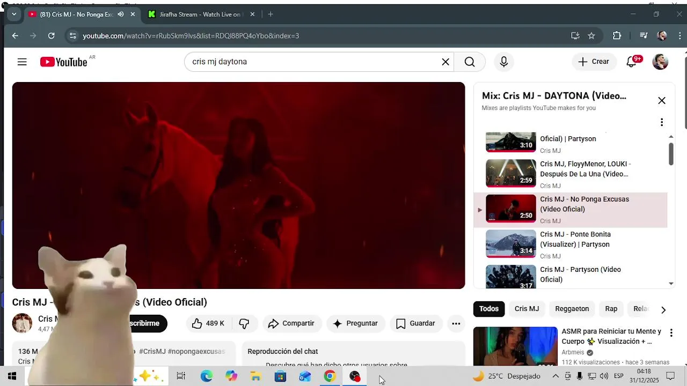Open the tab search dropdown arrow
The image size is (687, 386).
click(14, 14)
